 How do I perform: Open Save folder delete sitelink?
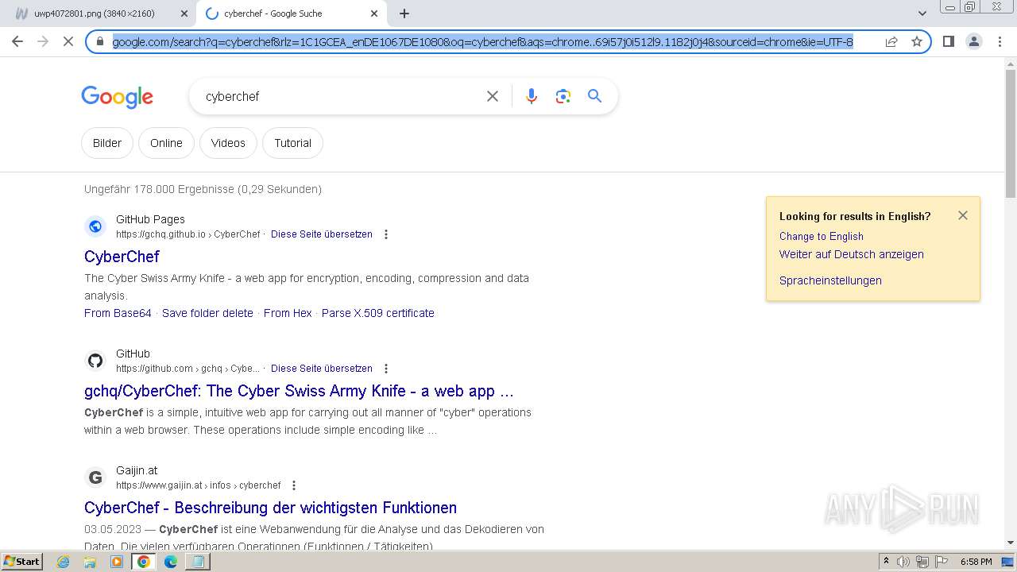(207, 313)
